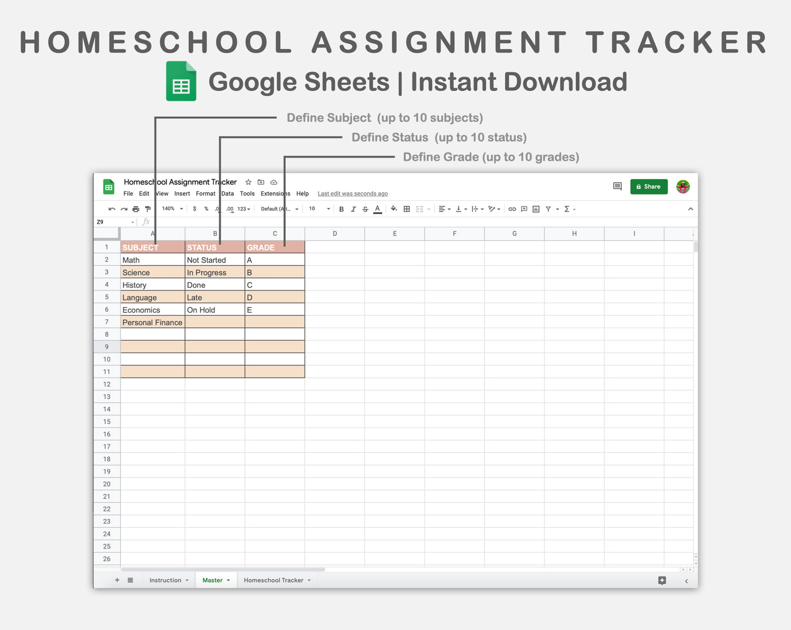Click the Insert link icon
791x630 pixels.
click(x=512, y=209)
